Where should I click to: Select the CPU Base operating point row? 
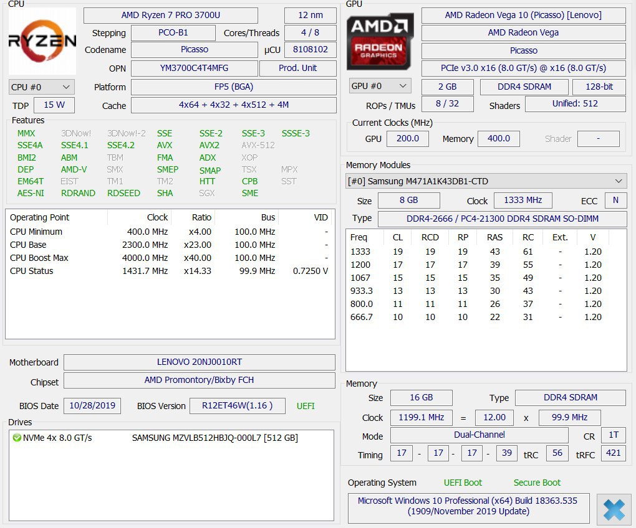pyautogui.click(x=170, y=245)
